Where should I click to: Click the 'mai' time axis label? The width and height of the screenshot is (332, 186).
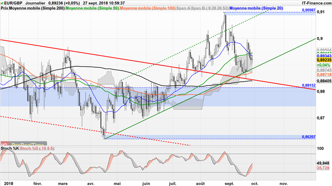[x=117, y=184]
